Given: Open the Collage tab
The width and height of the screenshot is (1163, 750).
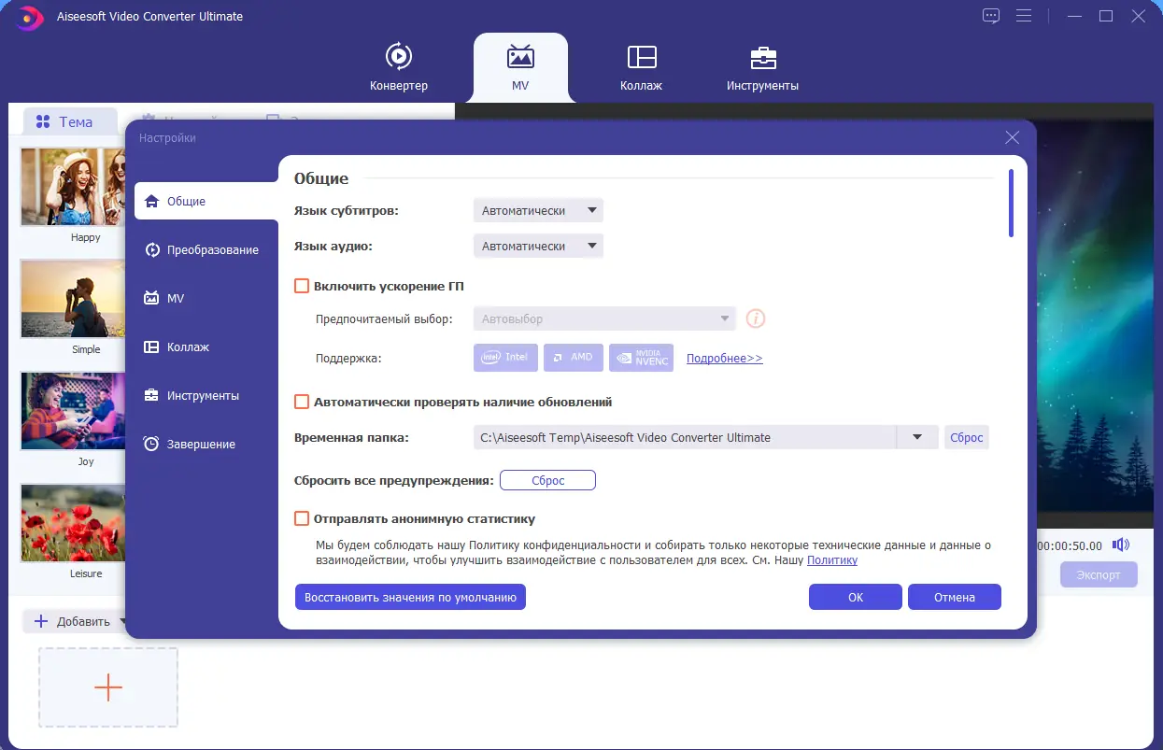Looking at the screenshot, I should pos(641,67).
